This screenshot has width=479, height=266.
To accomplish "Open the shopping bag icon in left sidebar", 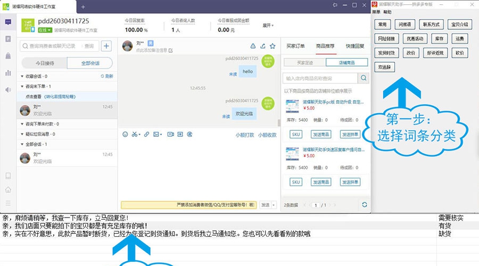I will [8, 55].
